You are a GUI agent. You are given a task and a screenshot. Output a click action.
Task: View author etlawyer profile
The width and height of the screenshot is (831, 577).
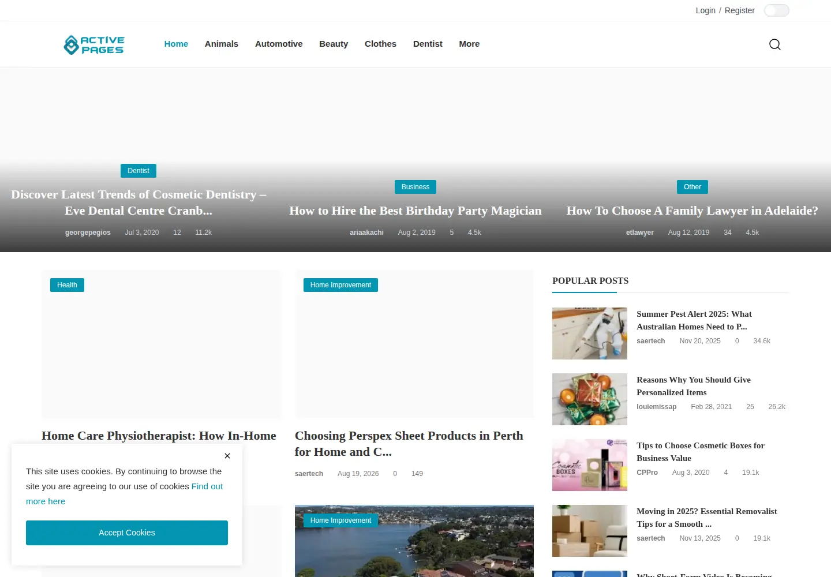[640, 233]
